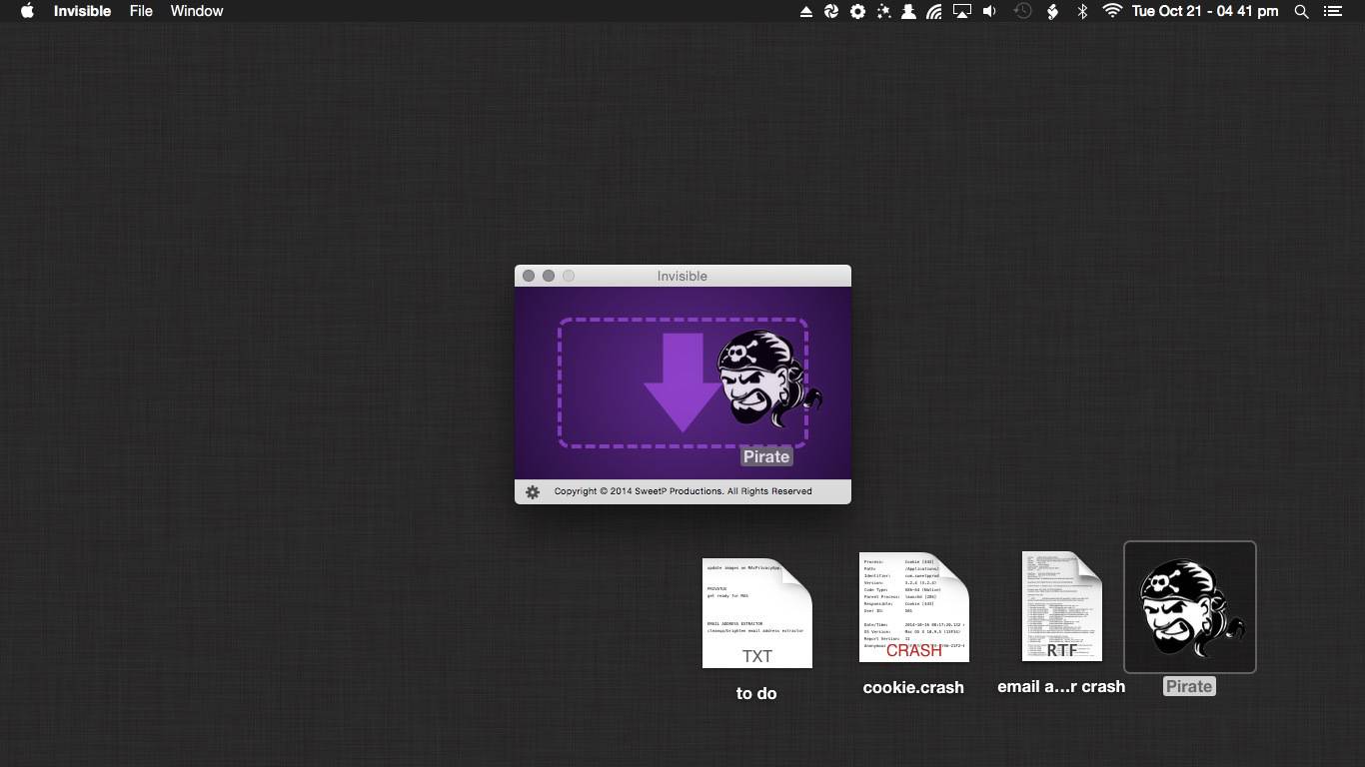Open the File menu

click(141, 11)
